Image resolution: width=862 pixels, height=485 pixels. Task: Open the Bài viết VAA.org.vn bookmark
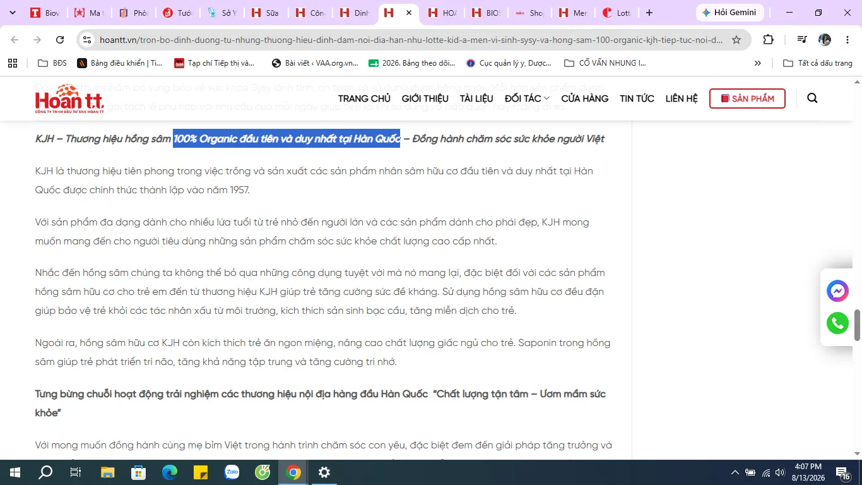315,63
